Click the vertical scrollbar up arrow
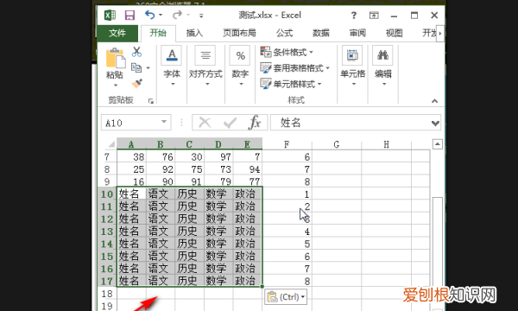 point(438,144)
